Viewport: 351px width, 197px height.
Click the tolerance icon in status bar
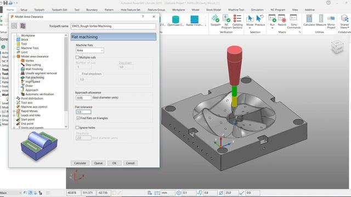tap(179, 193)
